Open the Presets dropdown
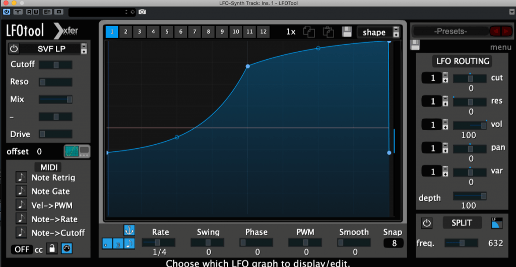Screen dimensions: 516x267 [x=450, y=31]
